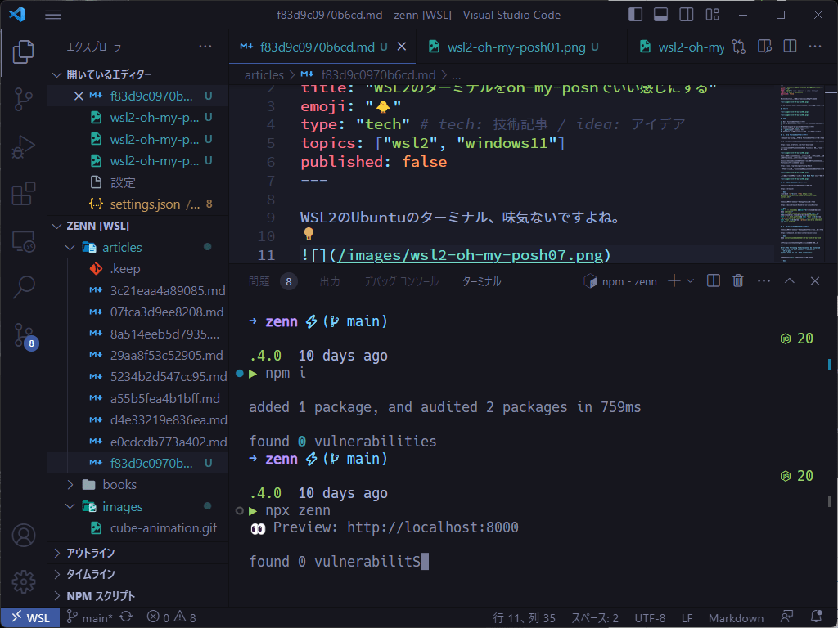Screen dimensions: 838x628
Task: Synchronize changes via status bar sync icon
Action: pyautogui.click(x=126, y=617)
